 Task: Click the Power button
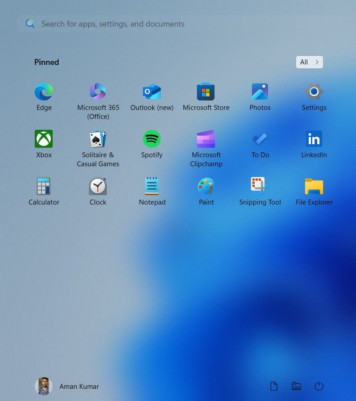pyautogui.click(x=319, y=386)
